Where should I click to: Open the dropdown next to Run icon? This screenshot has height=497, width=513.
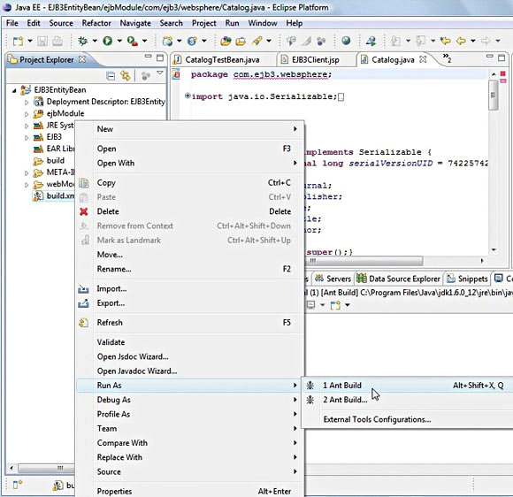click(119, 41)
